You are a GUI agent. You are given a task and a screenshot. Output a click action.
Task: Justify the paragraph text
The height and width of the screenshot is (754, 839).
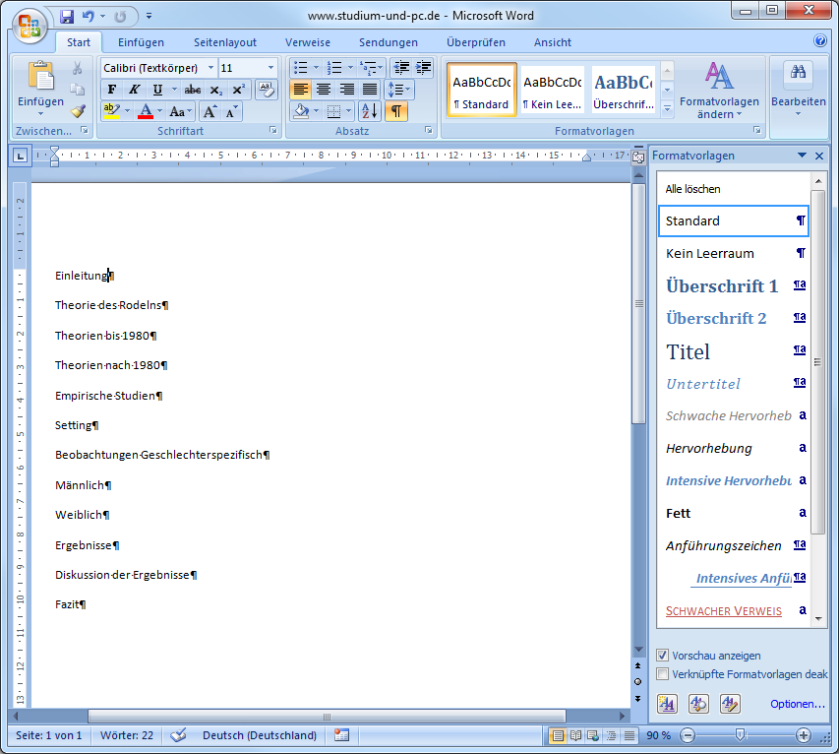point(370,90)
